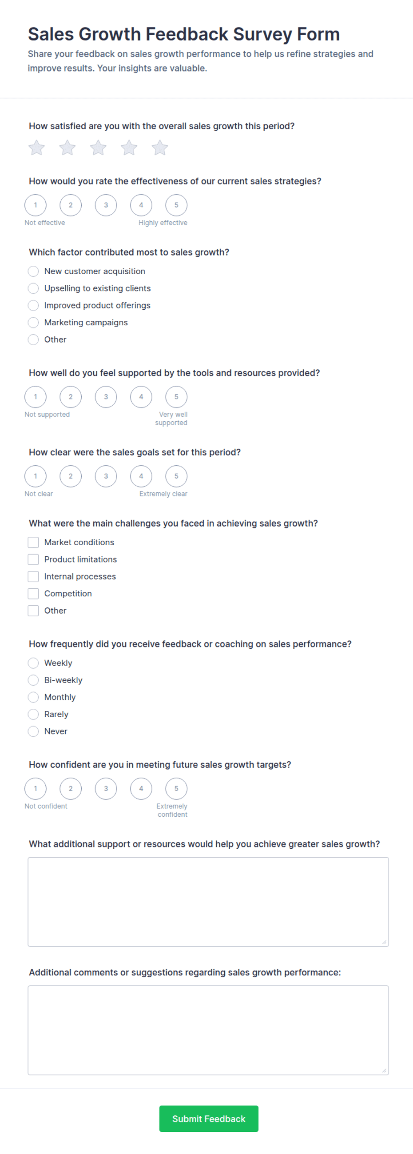Viewport: 413px width, 1154px height.
Task: Focus the additional comments text box
Action: [x=208, y=1030]
